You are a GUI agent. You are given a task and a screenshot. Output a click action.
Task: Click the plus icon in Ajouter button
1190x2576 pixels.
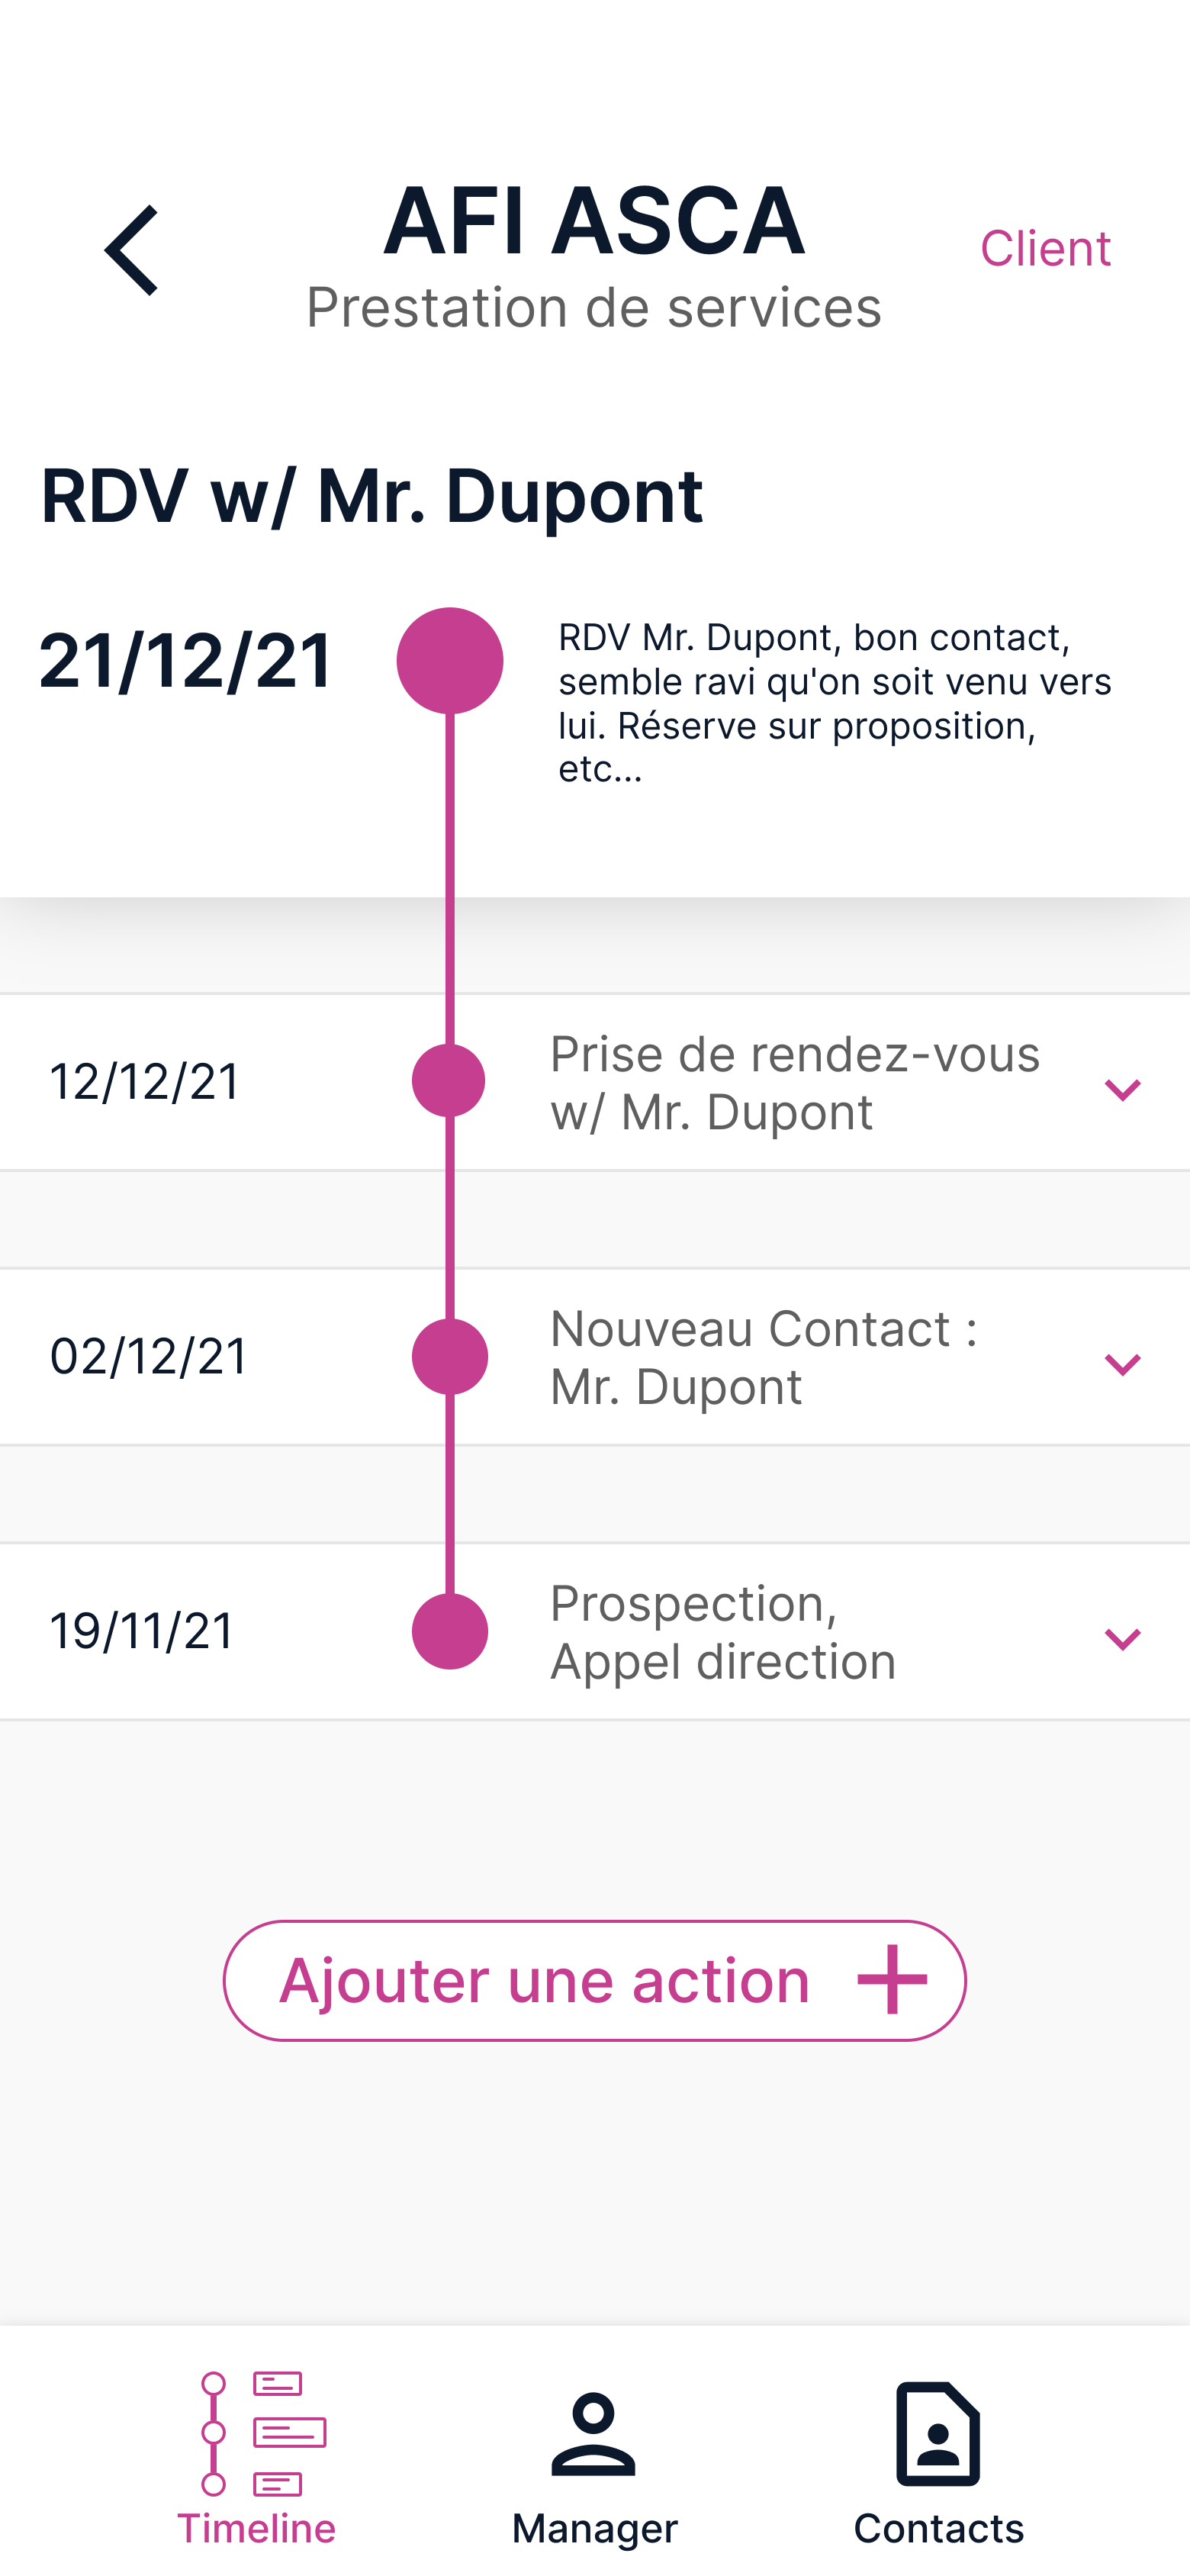tap(892, 1980)
